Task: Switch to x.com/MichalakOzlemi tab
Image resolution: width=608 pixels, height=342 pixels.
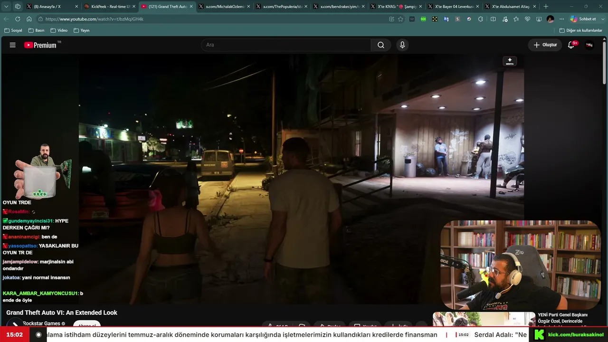Action: point(223,7)
